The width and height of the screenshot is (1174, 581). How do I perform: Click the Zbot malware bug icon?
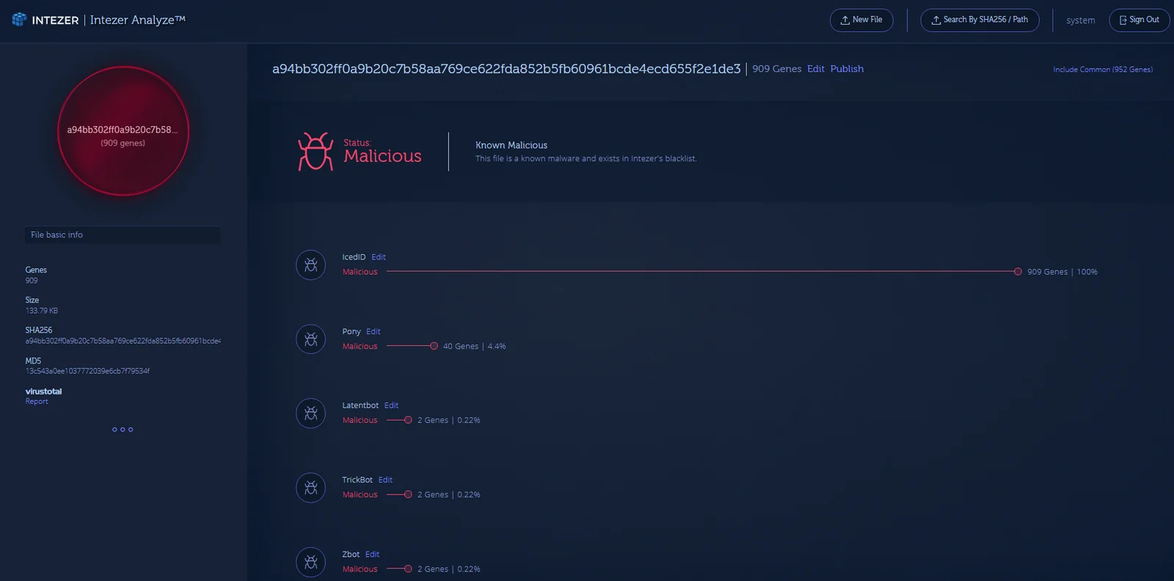point(311,563)
